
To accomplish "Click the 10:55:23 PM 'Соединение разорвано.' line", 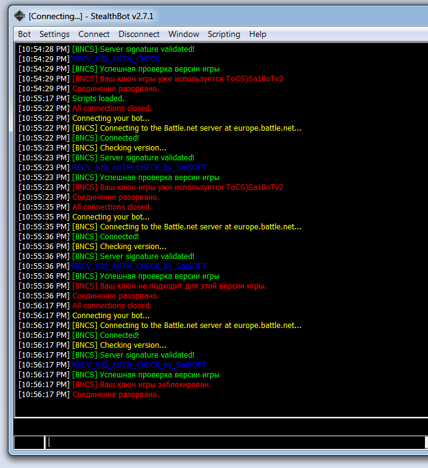I will (x=89, y=197).
